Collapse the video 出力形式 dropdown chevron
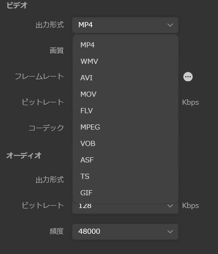The width and height of the screenshot is (218, 254). pyautogui.click(x=170, y=25)
